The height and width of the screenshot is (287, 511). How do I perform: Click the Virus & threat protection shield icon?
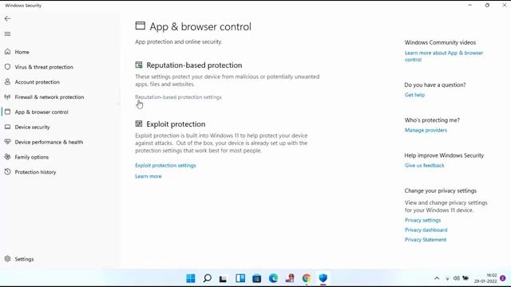[7, 67]
